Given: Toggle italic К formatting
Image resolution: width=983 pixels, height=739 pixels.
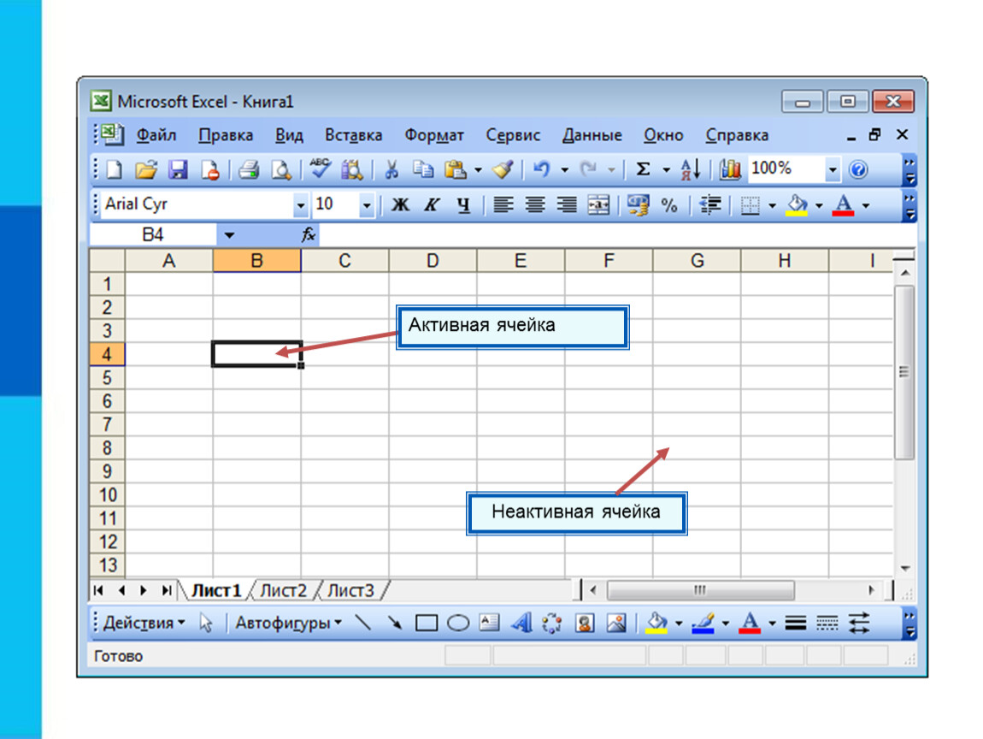Looking at the screenshot, I should 432,204.
